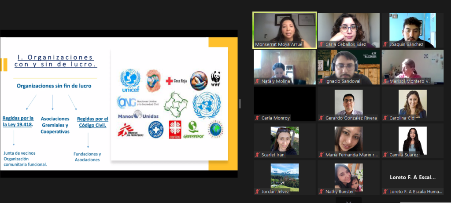The width and height of the screenshot is (451, 203).
Task: Click the red Caritas logo
Action: [175, 130]
